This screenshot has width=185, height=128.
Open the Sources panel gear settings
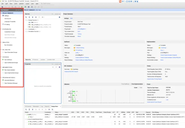59,17
